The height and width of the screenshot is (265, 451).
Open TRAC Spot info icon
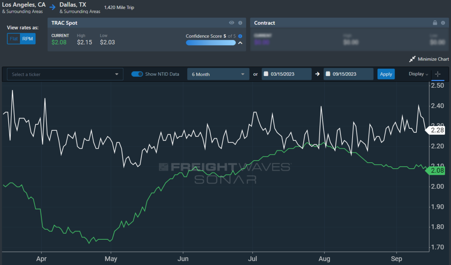(x=240, y=23)
